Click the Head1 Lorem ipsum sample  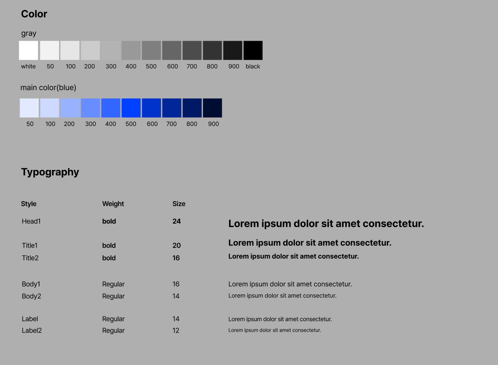coord(326,224)
